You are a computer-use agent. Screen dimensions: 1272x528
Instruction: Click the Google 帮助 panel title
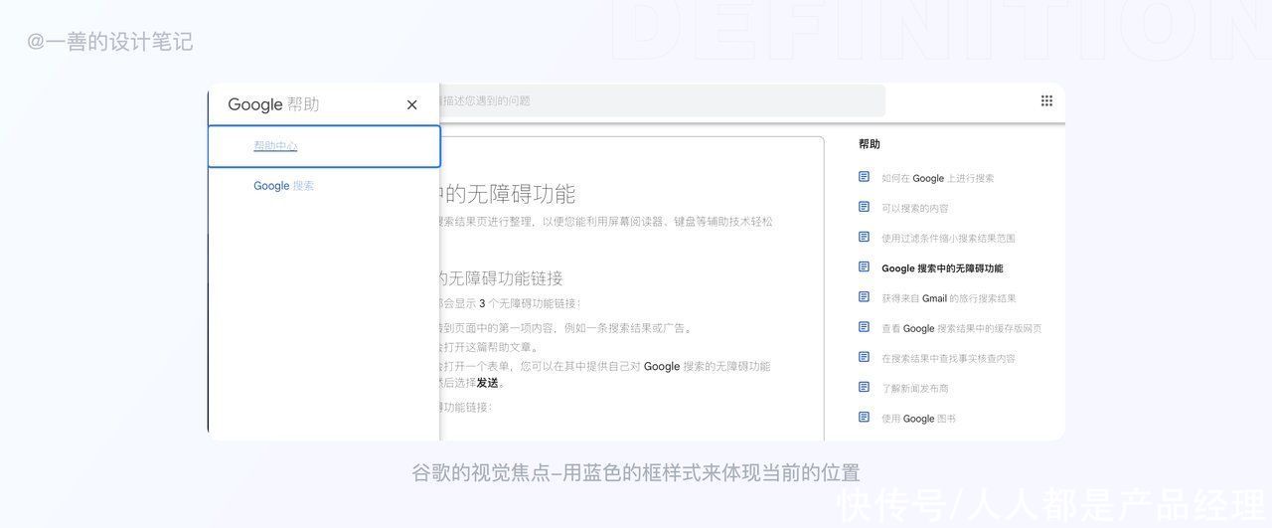(273, 104)
